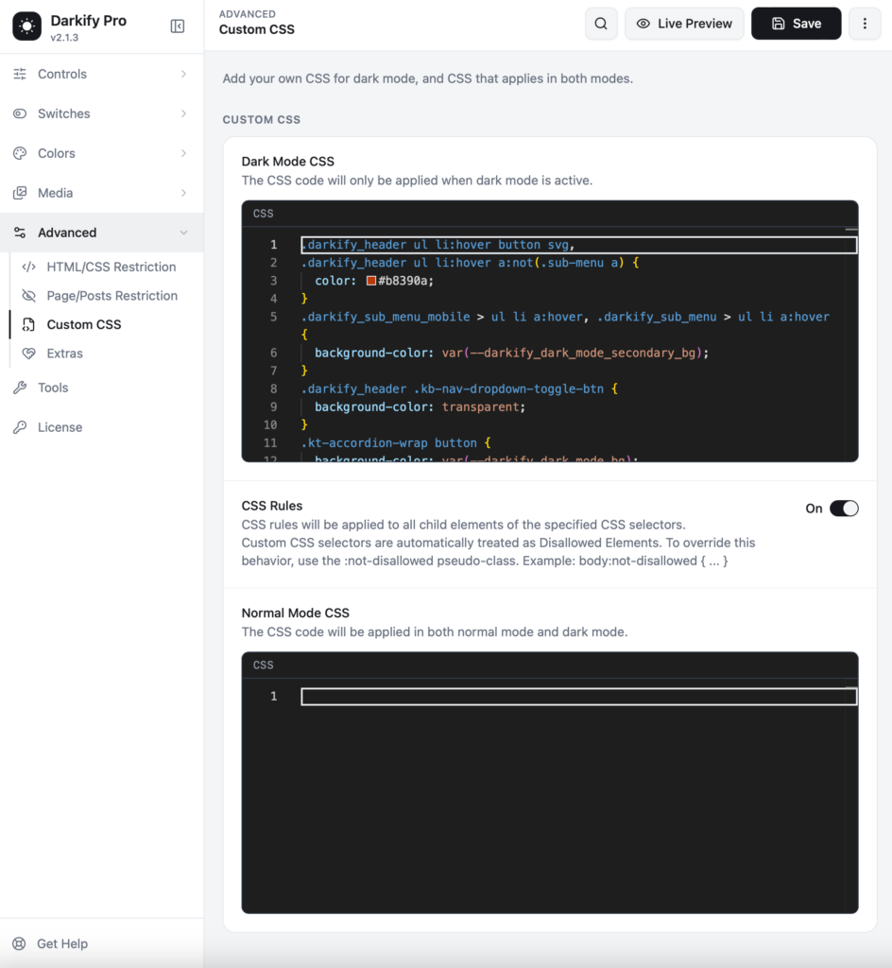Click the Darkify Pro sun logo icon

pos(27,26)
